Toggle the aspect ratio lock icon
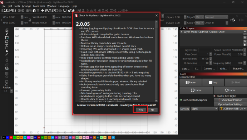This screenshot has width=247, height=140. coord(30,20)
